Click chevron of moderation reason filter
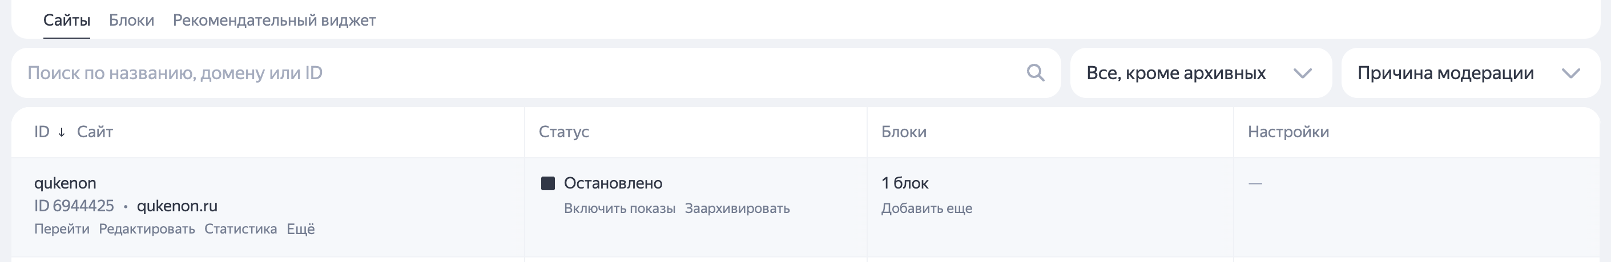This screenshot has width=1611, height=262. 1571,73
